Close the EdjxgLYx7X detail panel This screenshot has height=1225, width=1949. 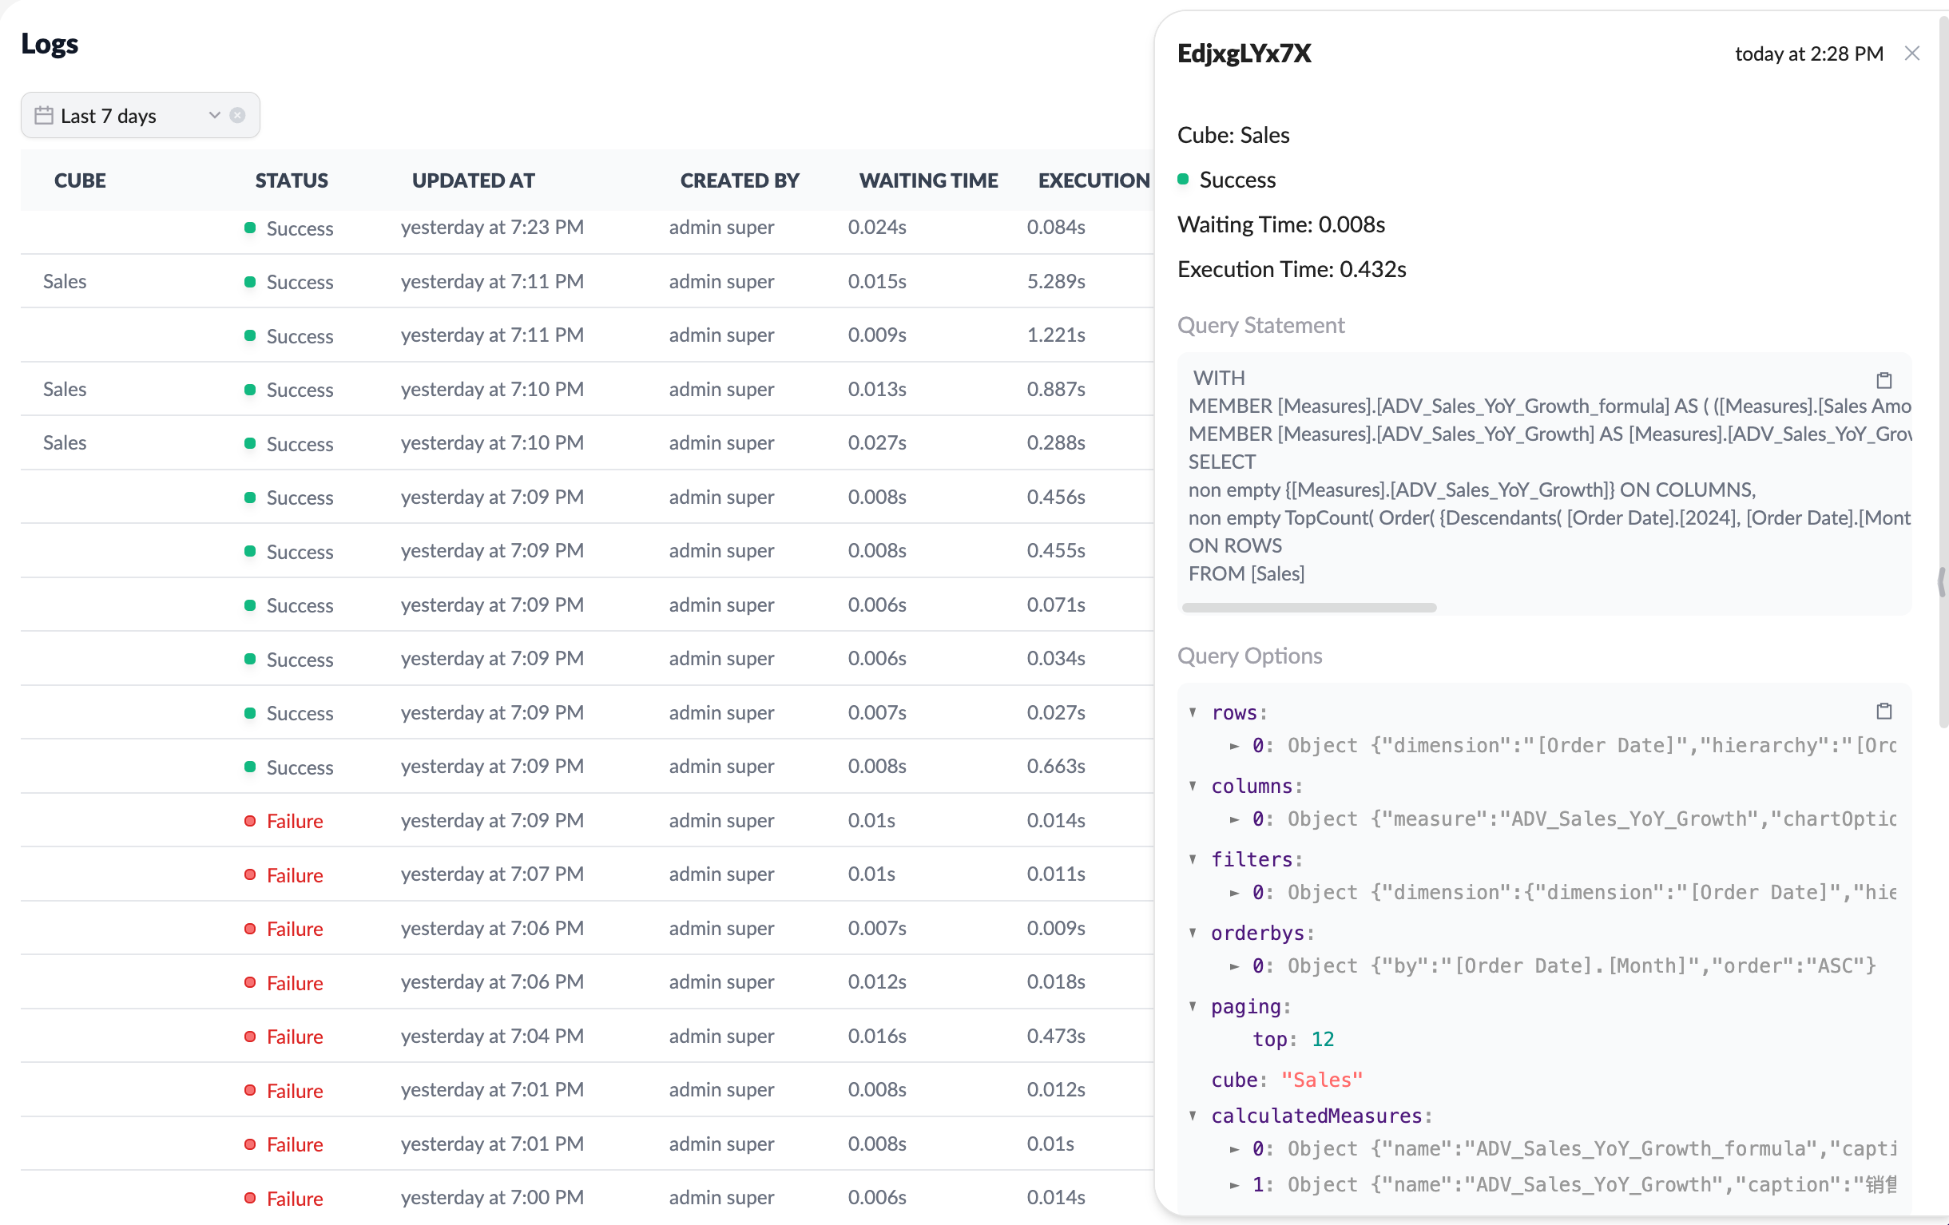click(1911, 54)
